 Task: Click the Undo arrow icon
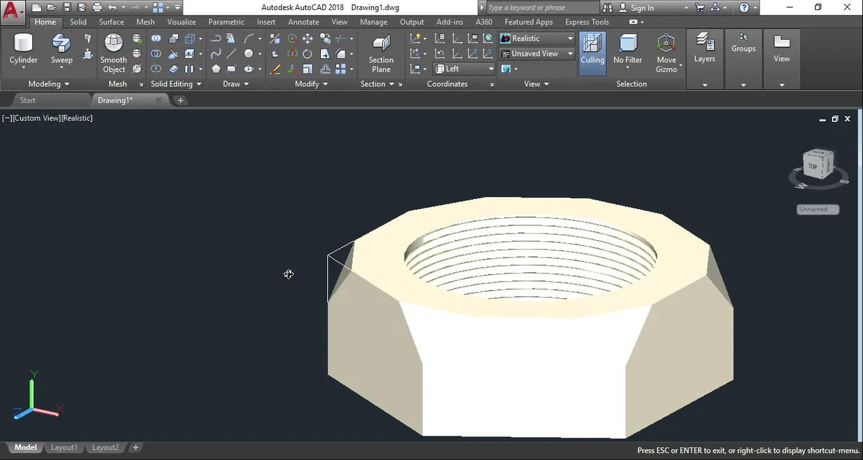[112, 7]
